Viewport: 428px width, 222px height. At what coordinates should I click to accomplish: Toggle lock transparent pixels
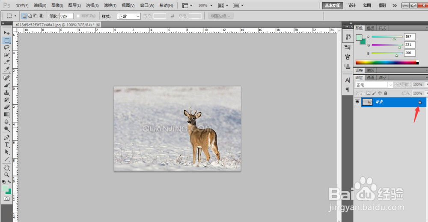pos(369,93)
